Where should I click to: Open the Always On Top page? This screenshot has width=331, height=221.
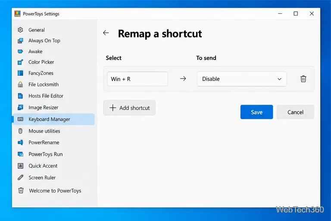[x=54, y=41]
